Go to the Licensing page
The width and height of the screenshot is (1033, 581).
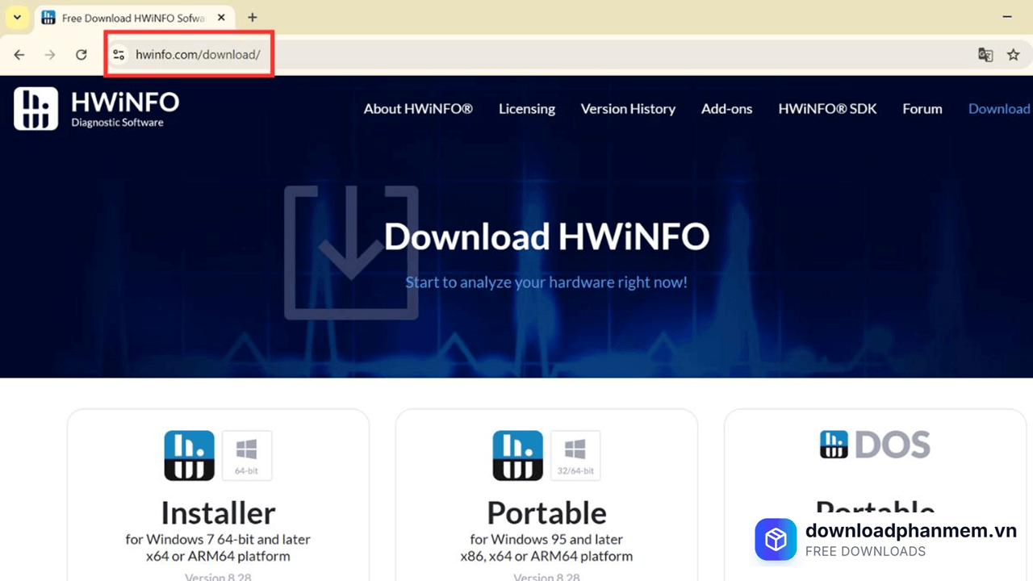[527, 109]
